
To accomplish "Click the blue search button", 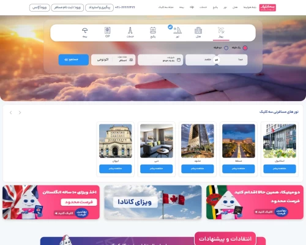I will coord(73,59).
